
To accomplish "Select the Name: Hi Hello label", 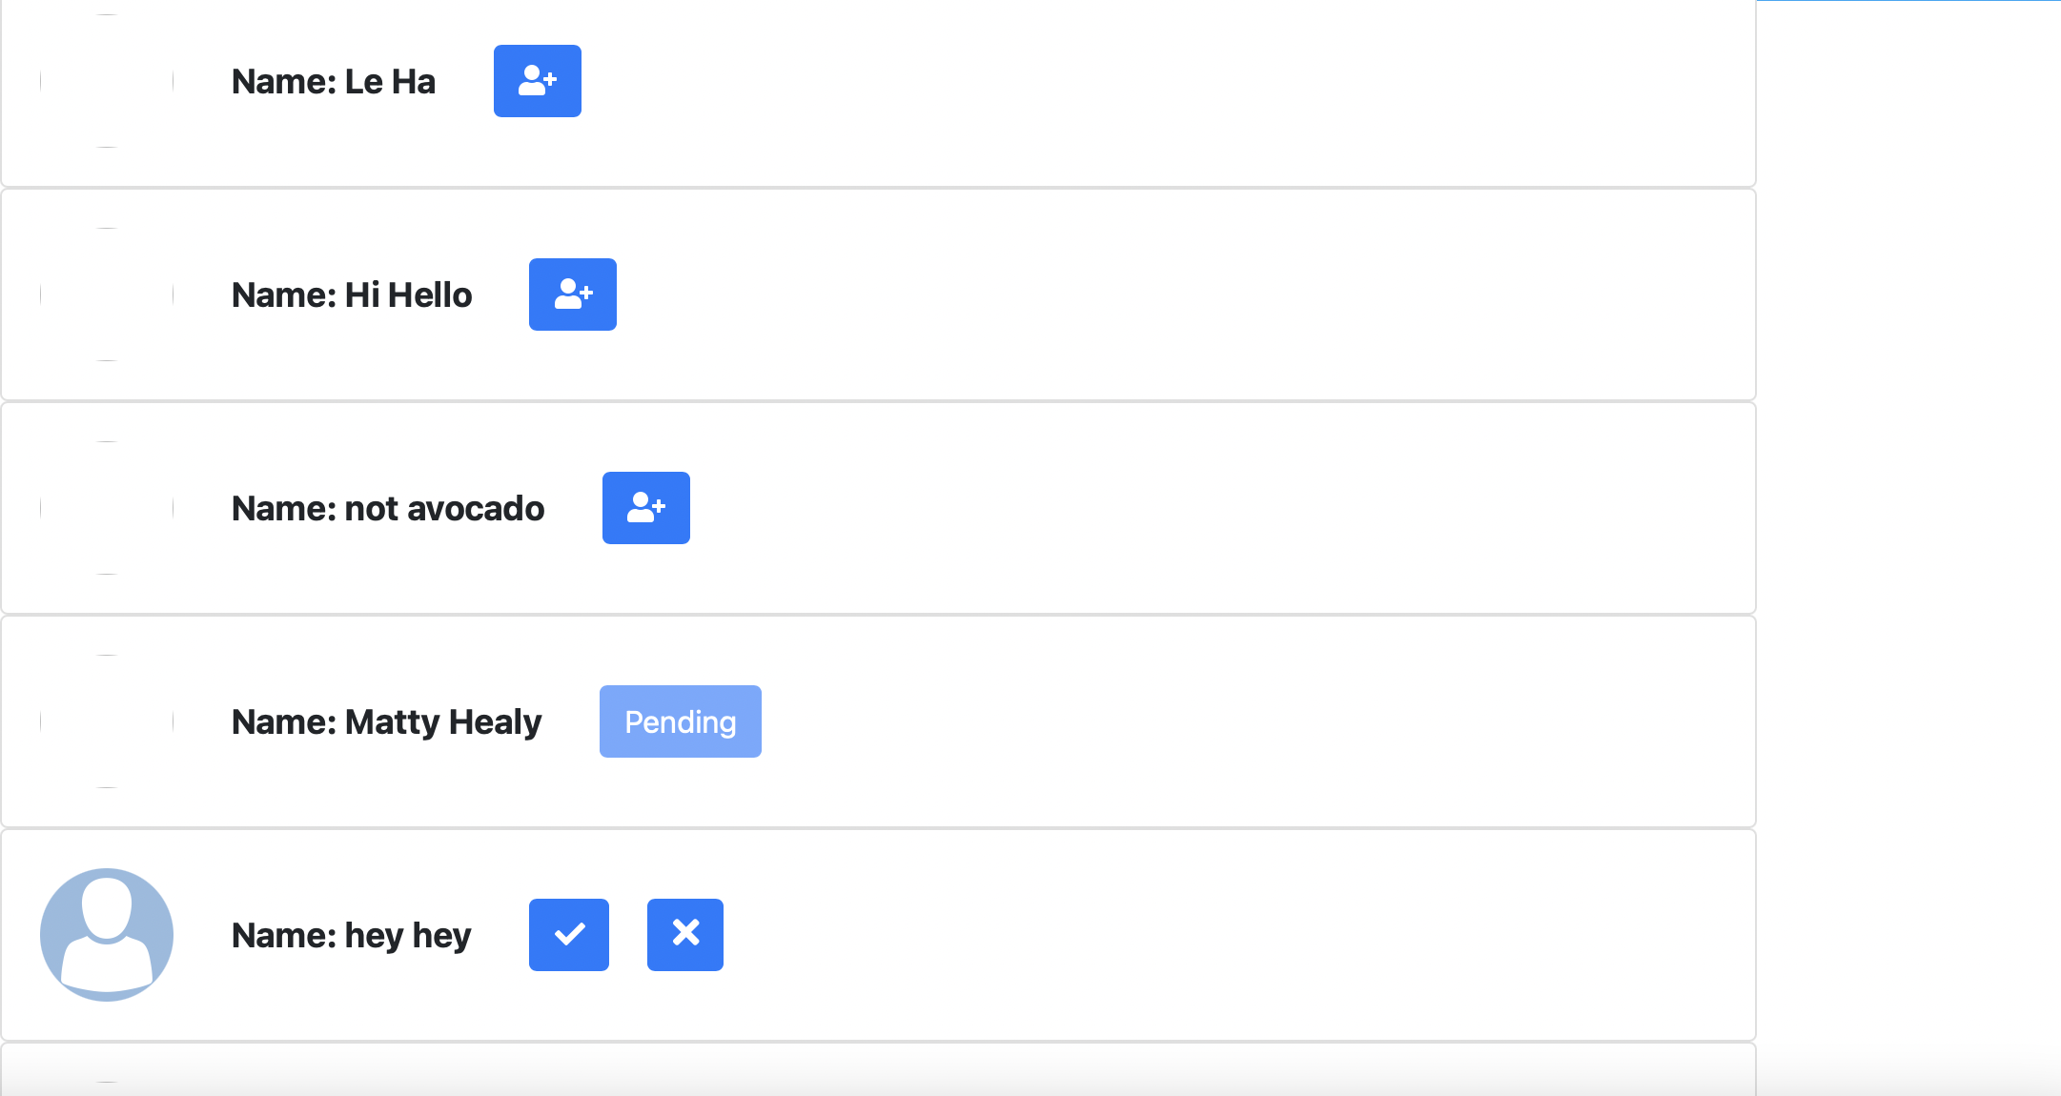I will click(352, 295).
